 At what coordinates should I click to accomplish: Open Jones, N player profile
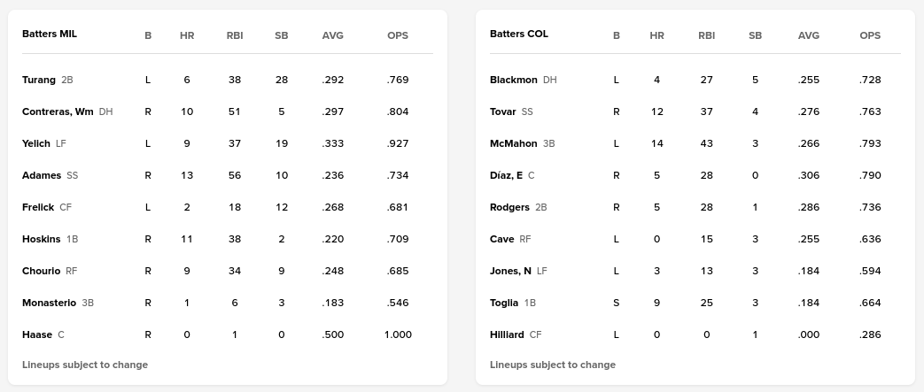coord(510,271)
